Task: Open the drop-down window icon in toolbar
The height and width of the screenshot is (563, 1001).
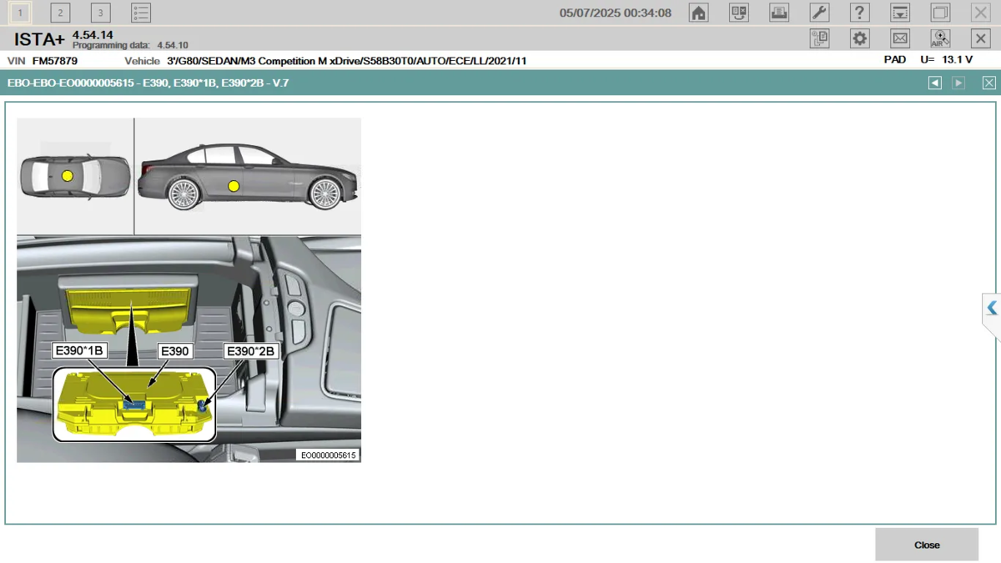Action: point(899,13)
